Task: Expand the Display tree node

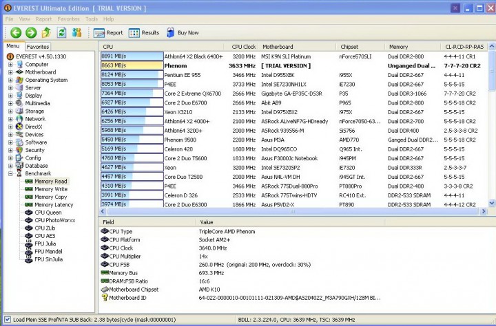Action: (x=10, y=96)
